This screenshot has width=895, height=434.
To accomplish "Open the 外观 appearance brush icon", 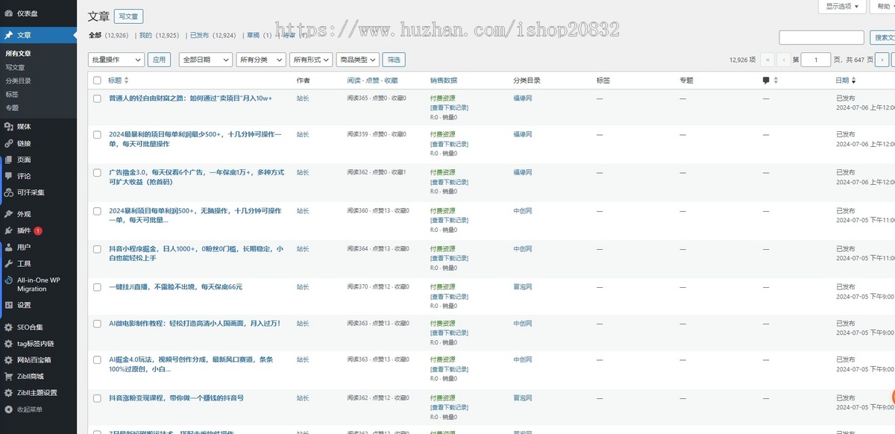I will [8, 214].
